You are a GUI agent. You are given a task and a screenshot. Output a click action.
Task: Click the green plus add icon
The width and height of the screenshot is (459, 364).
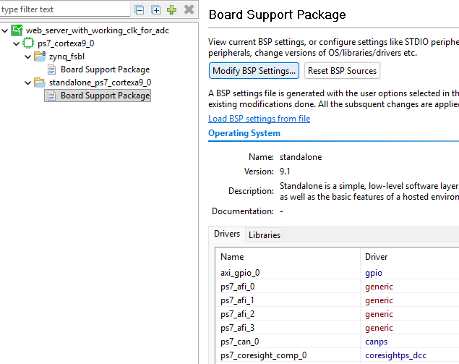171,9
